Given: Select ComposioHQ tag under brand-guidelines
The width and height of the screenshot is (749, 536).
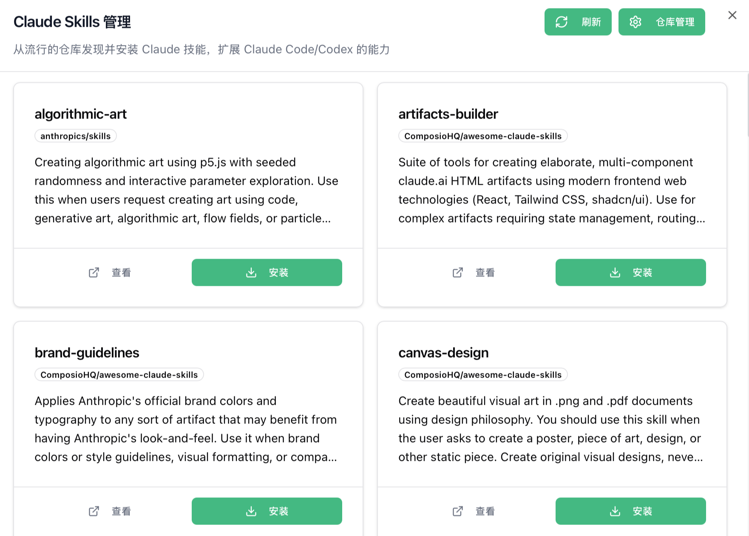Looking at the screenshot, I should click(119, 375).
